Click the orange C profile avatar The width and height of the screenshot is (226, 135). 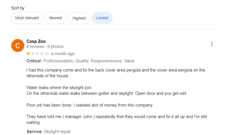[x=17, y=45]
